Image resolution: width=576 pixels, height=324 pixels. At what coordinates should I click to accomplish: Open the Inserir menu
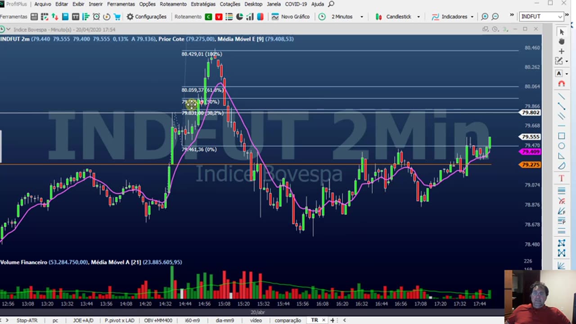(95, 4)
